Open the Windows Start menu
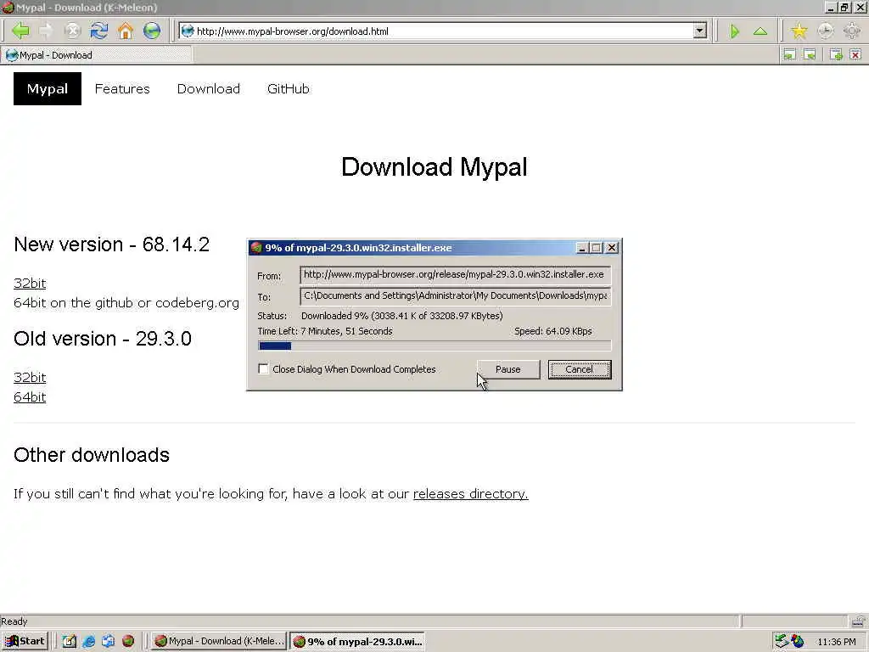Viewport: 869px width, 652px height. 25,641
